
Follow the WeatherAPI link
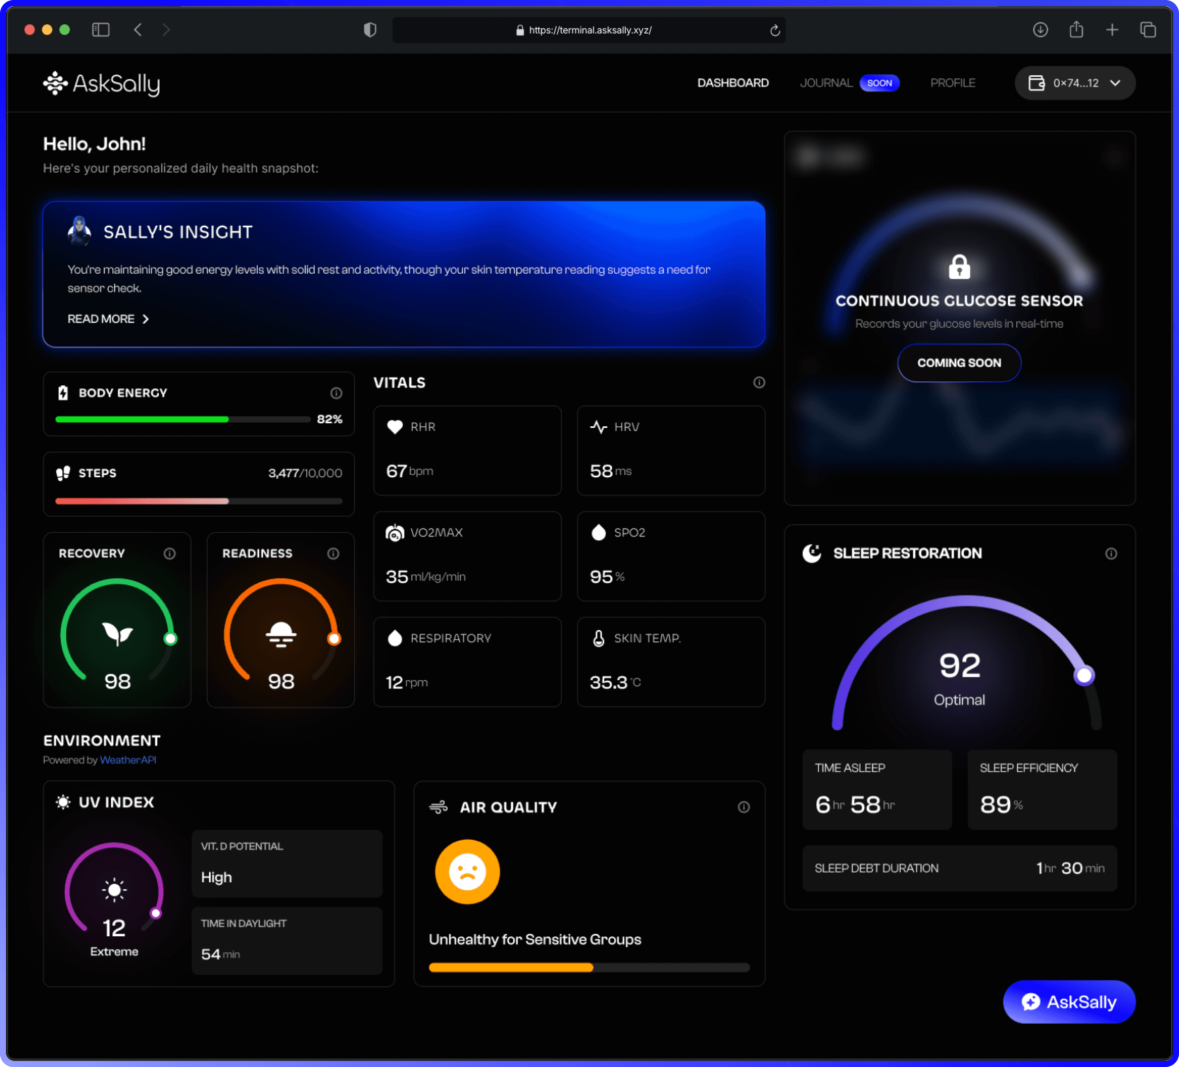tap(128, 760)
